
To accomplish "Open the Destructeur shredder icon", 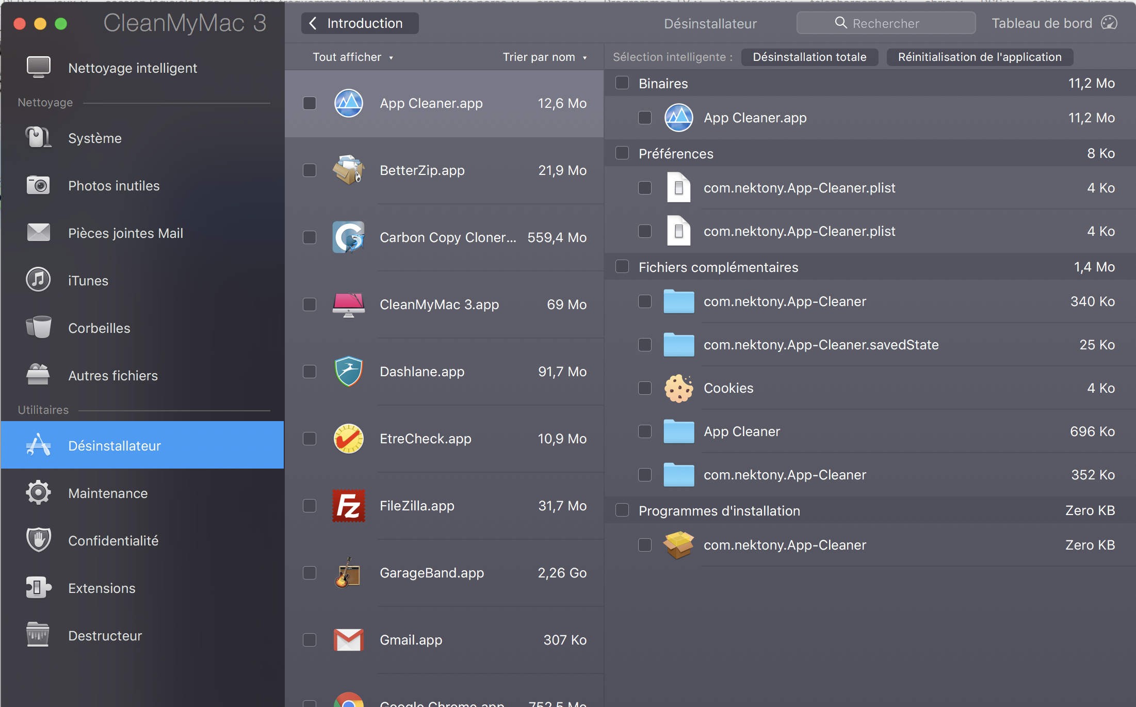I will (x=38, y=635).
